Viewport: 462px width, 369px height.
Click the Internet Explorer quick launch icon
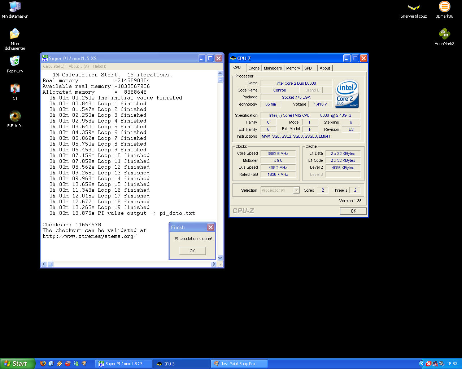[x=51, y=364]
